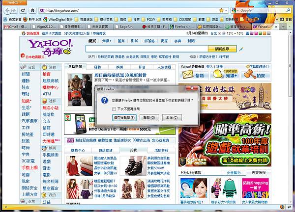Open the CSS bookmark folder
295x212 pixels.
tap(182, 19)
